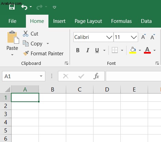This screenshot has height=142, width=161.
Task: Open the Borders dropdown arrow
Action: click(x=122, y=50)
